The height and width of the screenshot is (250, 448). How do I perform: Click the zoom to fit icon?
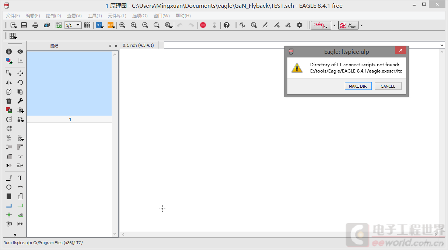(x=122, y=25)
